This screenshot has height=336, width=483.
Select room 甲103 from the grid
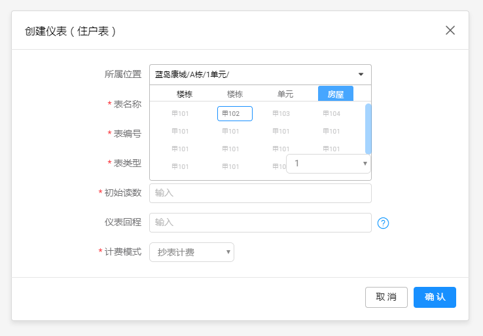(280, 113)
